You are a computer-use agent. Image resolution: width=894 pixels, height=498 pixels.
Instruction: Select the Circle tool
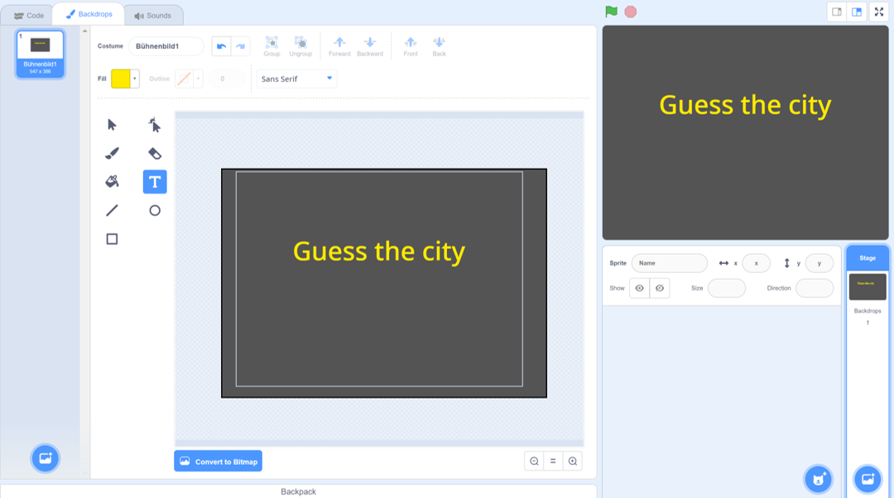pos(155,210)
